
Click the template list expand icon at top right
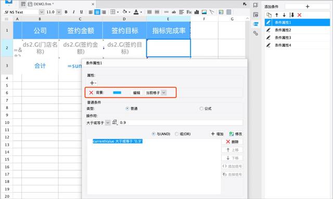coord(245,4)
